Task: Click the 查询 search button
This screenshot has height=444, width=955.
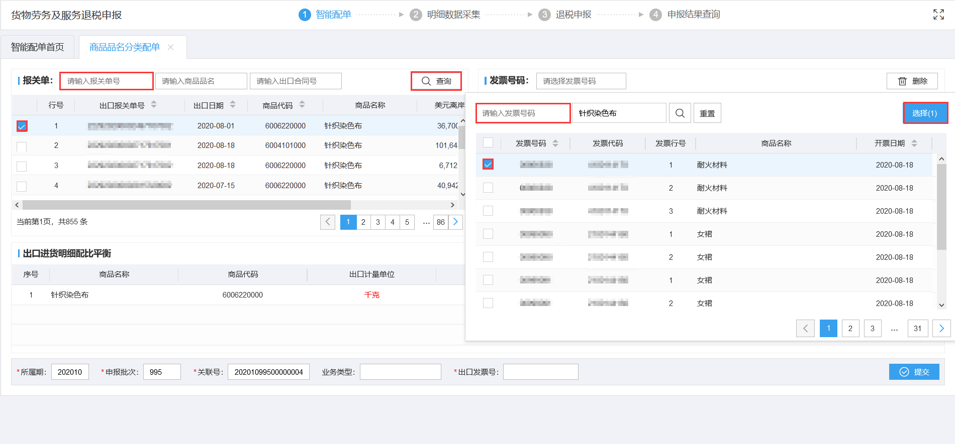Action: click(x=436, y=81)
